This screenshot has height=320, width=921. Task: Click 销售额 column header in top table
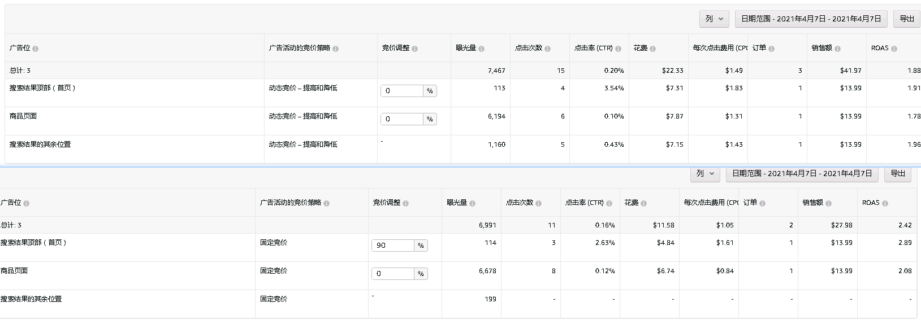point(821,49)
